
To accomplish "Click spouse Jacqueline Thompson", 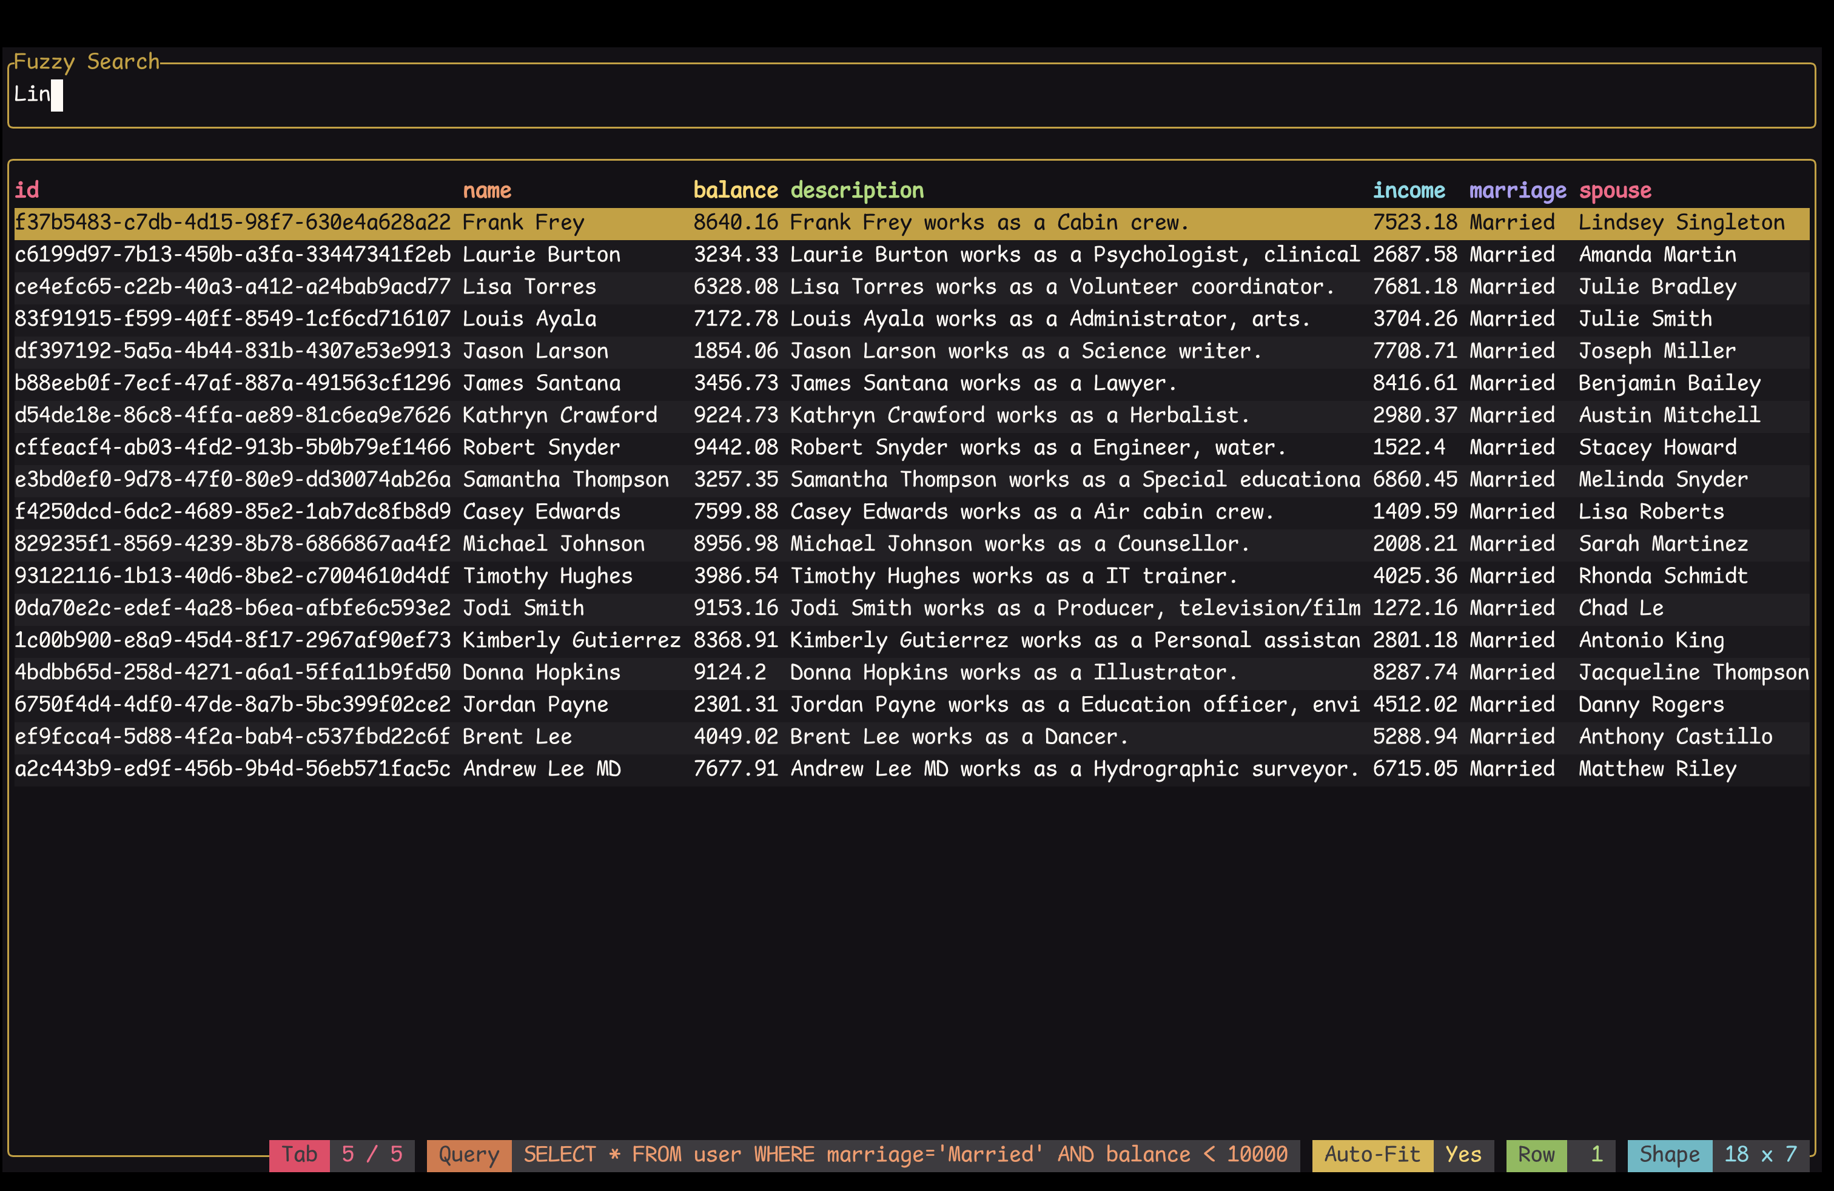I will pos(1694,673).
